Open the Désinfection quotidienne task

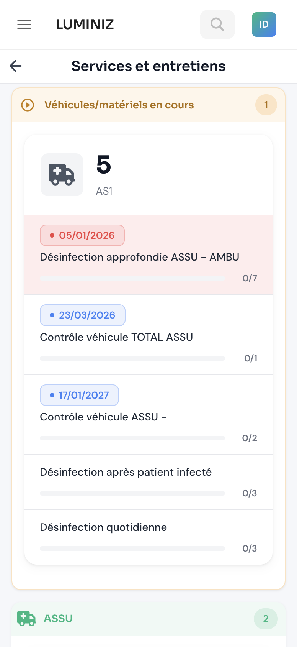(103, 527)
